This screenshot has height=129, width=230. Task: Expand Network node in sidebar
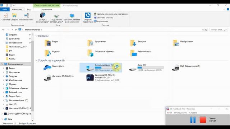tap(2, 119)
